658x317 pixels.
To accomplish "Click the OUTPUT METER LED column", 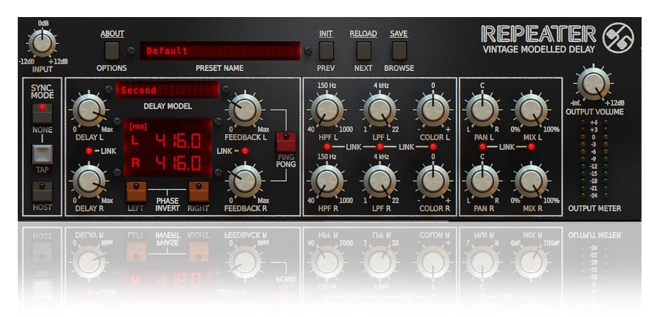I will (594, 159).
